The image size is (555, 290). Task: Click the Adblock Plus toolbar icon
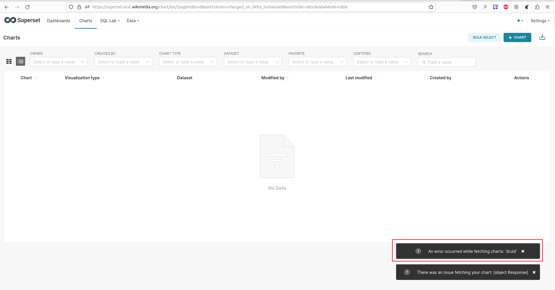506,7
